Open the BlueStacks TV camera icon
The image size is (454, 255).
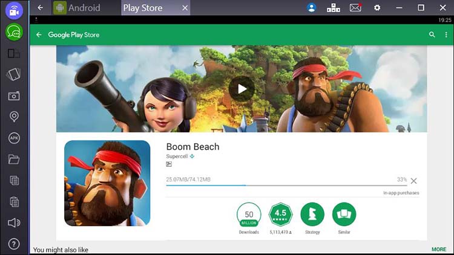(x=14, y=10)
